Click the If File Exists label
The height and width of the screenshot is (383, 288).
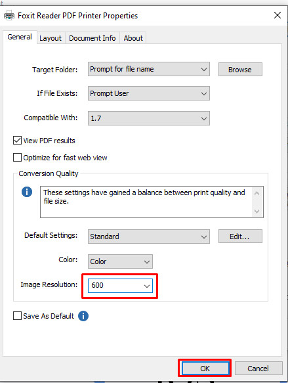[57, 93]
